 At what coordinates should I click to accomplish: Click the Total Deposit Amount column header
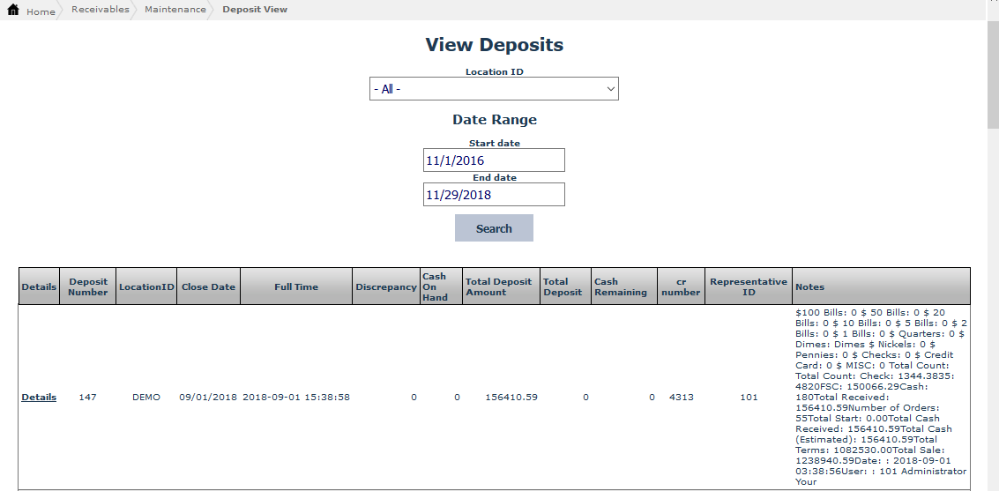coord(498,286)
